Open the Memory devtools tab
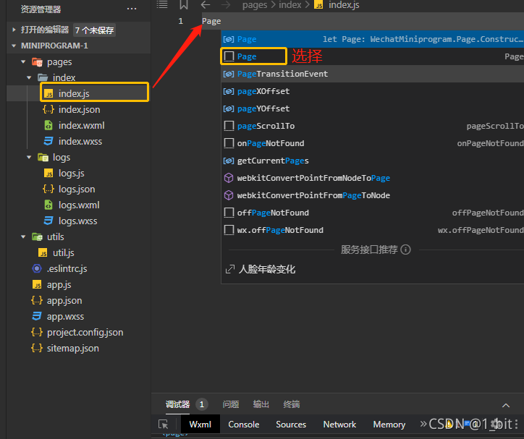 [x=389, y=425]
